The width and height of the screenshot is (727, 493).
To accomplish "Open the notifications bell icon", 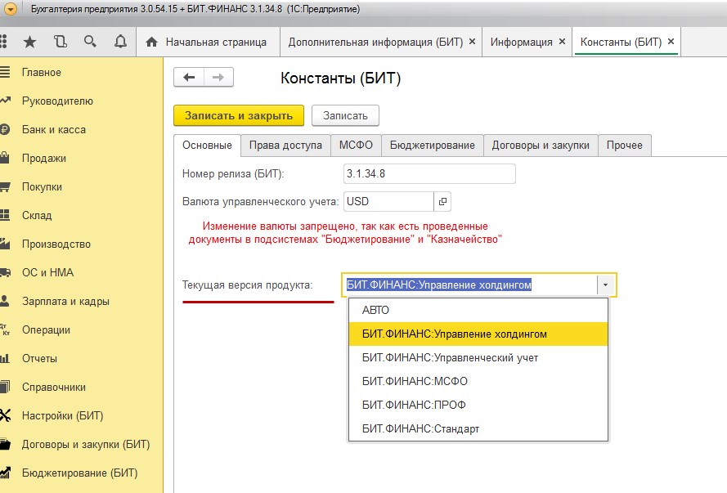I will point(120,42).
